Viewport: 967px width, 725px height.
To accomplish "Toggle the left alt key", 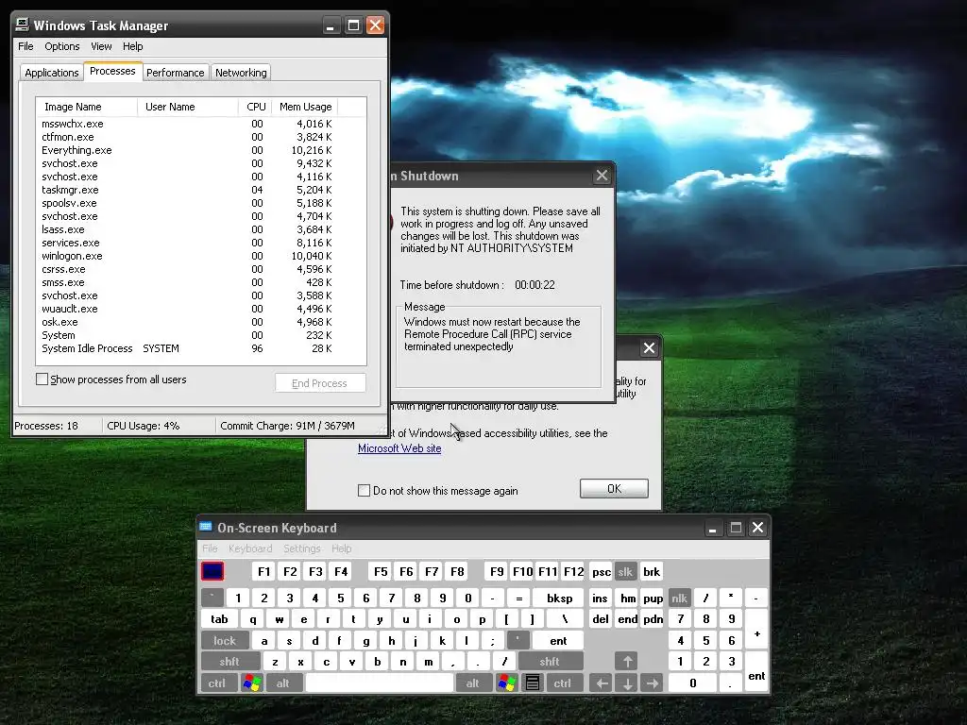I will click(283, 683).
